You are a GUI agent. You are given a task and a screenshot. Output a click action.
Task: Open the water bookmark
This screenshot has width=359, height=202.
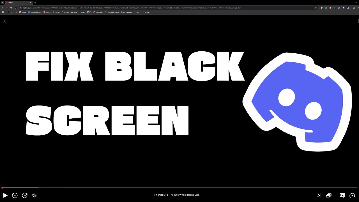pyautogui.click(x=137, y=12)
